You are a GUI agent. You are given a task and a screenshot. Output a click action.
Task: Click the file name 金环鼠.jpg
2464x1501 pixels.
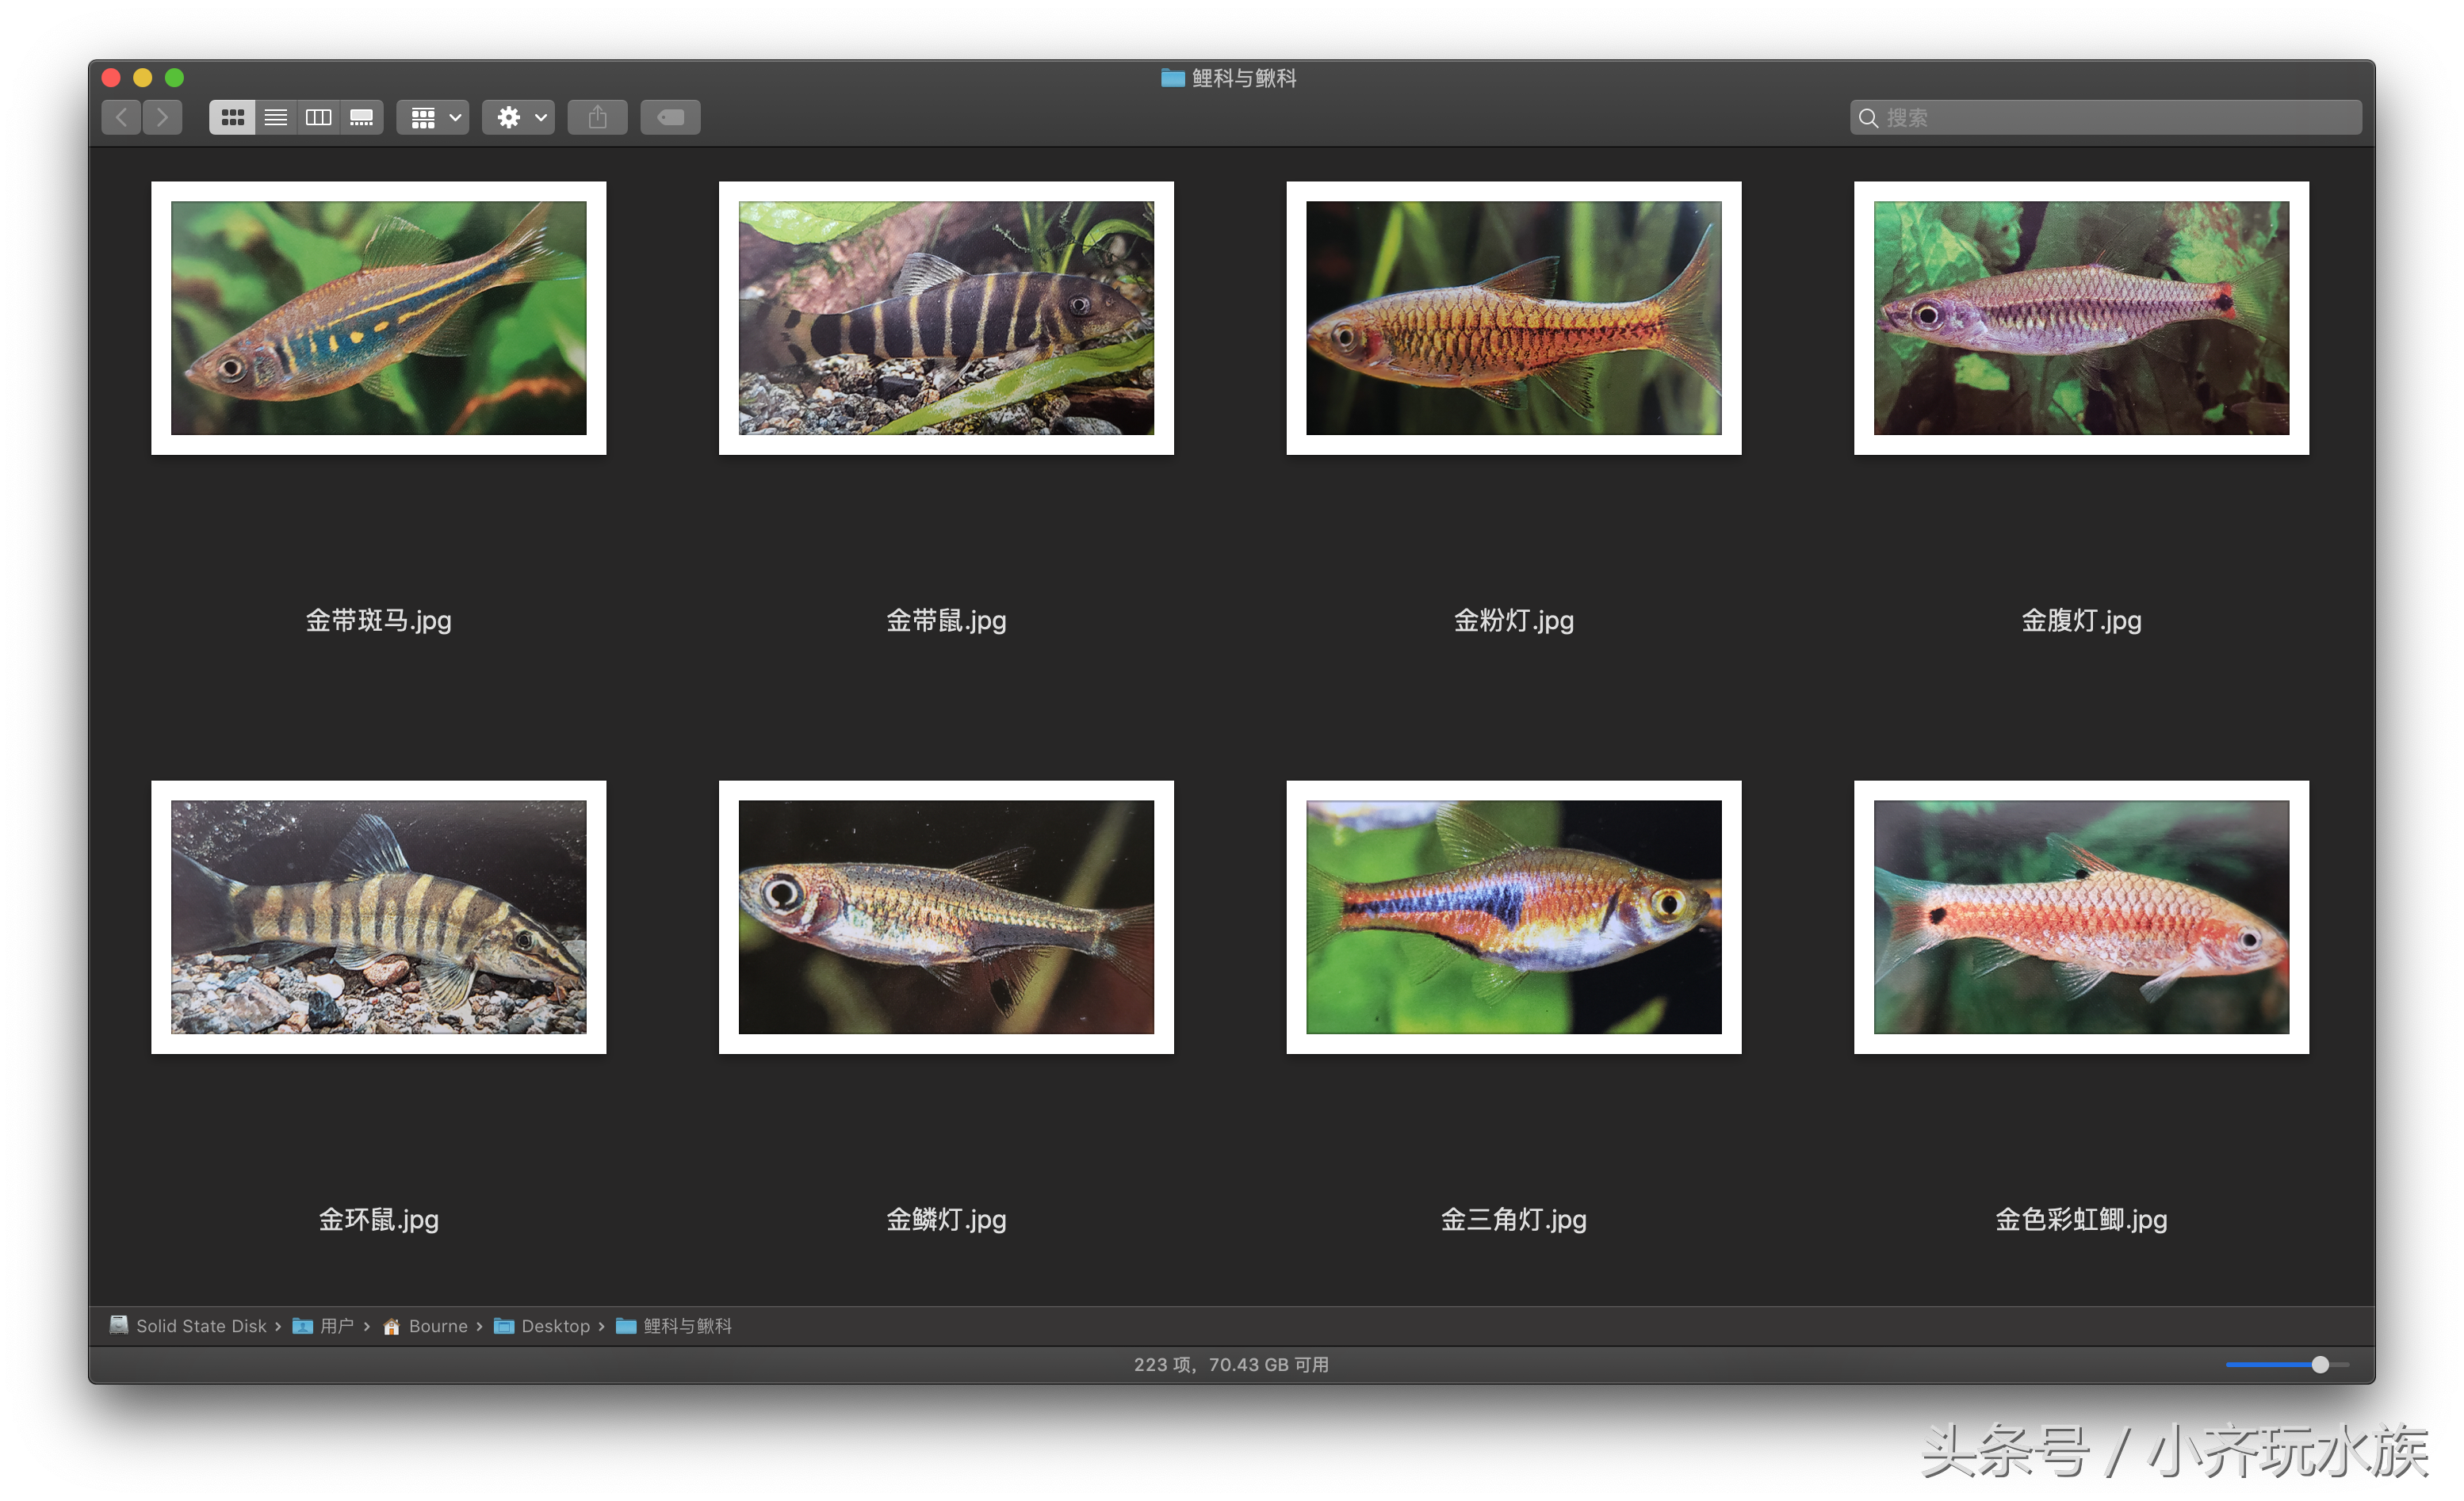click(379, 1220)
